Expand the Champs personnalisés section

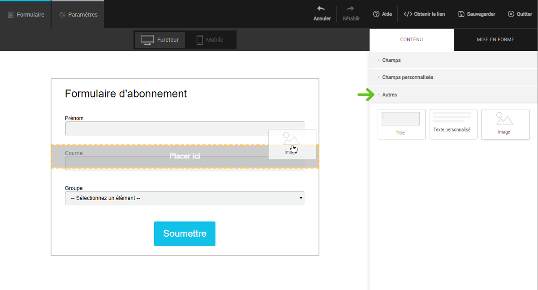(x=407, y=77)
